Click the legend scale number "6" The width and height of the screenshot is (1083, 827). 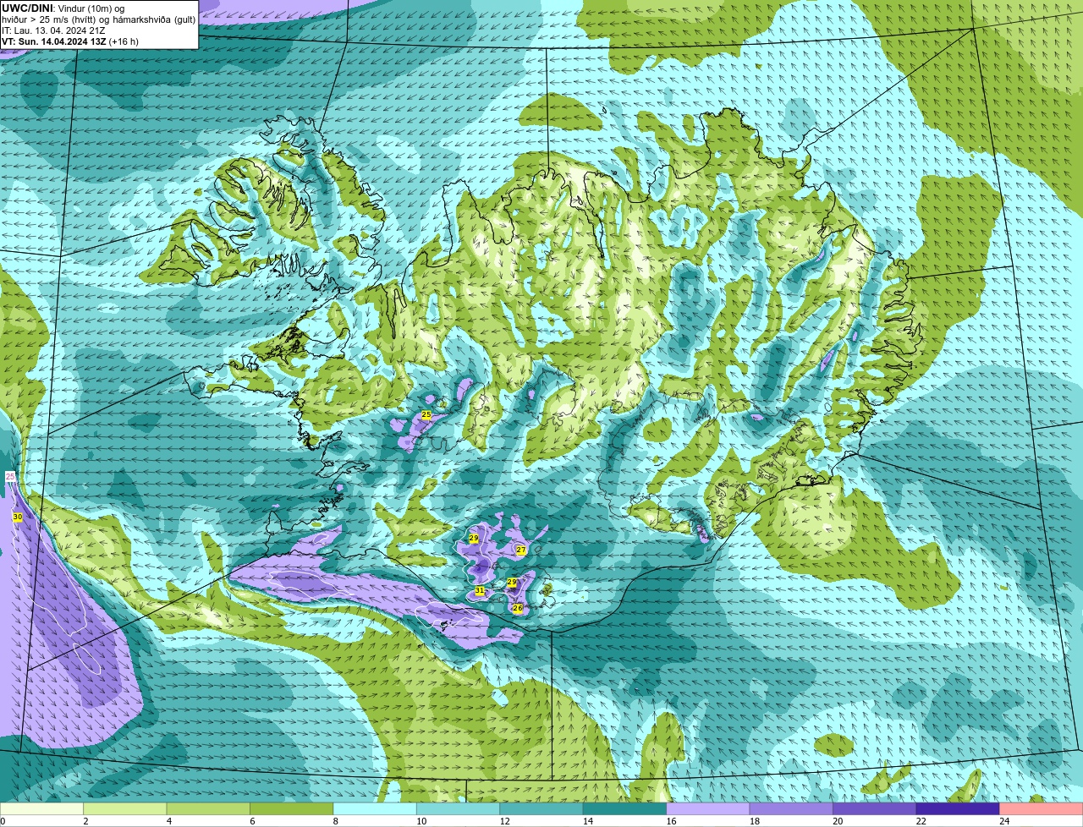[252, 821]
